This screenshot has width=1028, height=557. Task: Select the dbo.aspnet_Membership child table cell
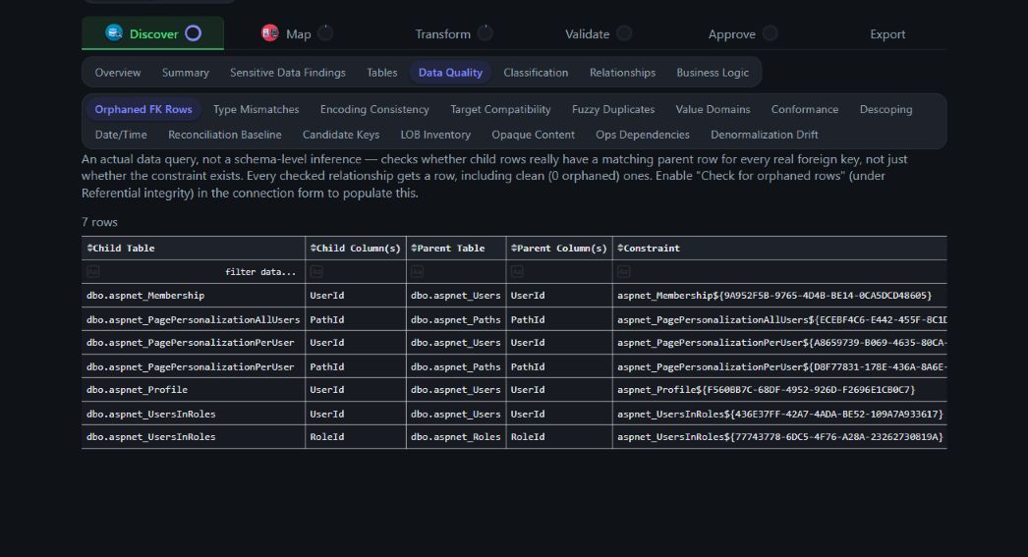coord(194,296)
